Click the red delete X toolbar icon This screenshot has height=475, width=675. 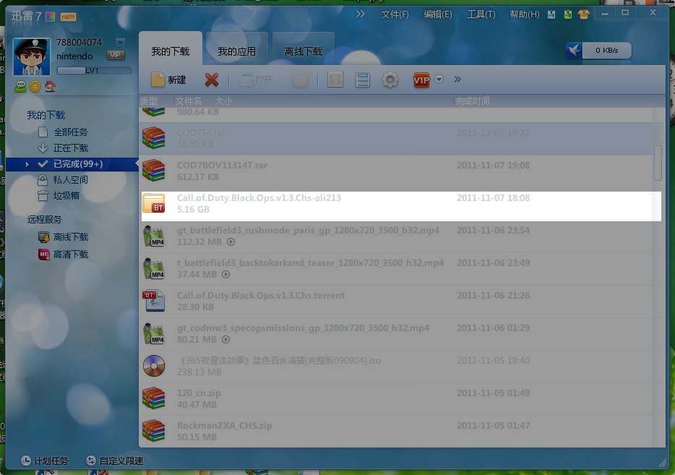211,80
